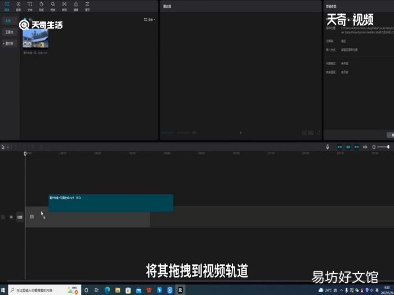The image size is (394, 295).
Task: Click the timeline record voiceover microphone icon
Action: (328, 147)
